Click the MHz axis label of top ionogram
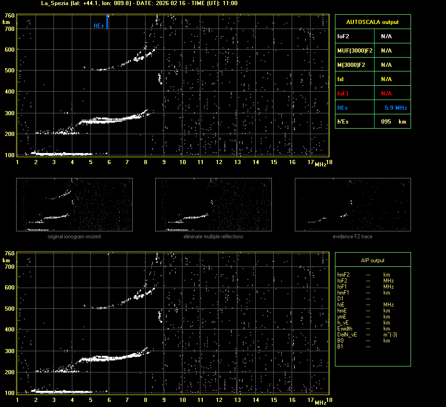This screenshot has height=407, width=446. (320, 165)
